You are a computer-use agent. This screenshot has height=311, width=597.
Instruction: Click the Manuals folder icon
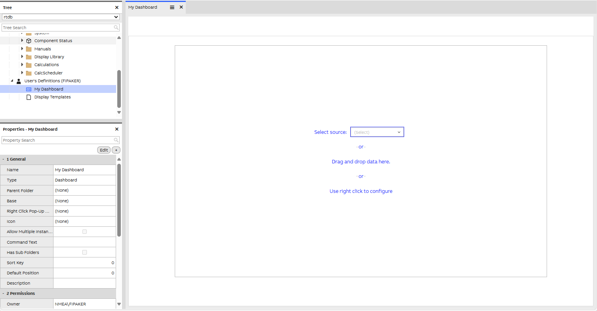pyautogui.click(x=29, y=48)
